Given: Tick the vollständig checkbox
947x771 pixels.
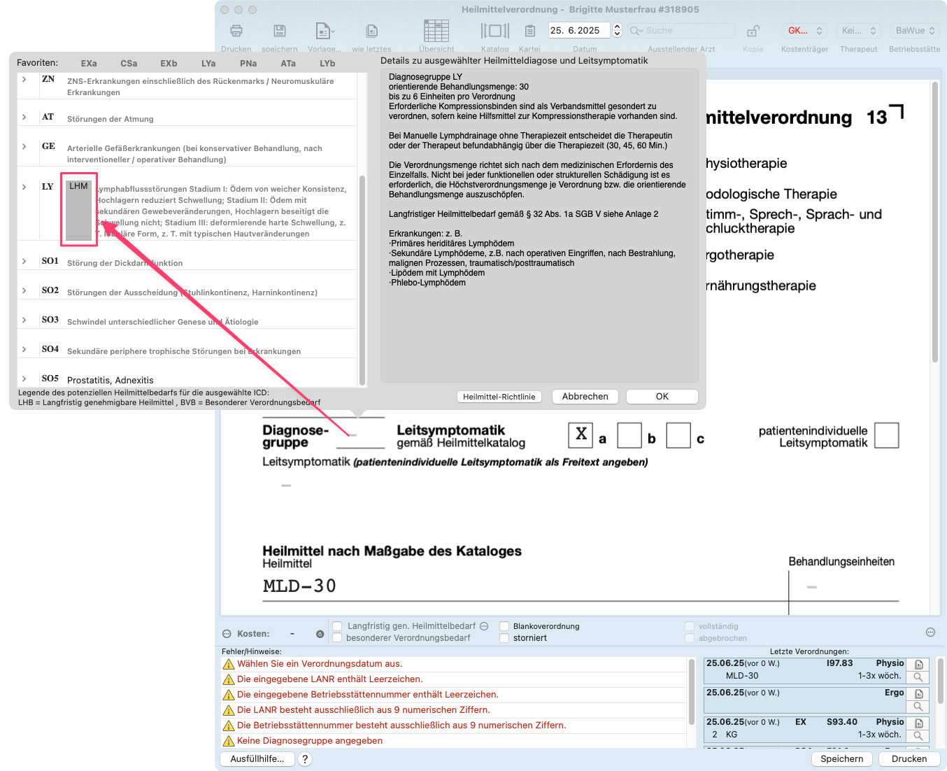Looking at the screenshot, I should (x=690, y=626).
